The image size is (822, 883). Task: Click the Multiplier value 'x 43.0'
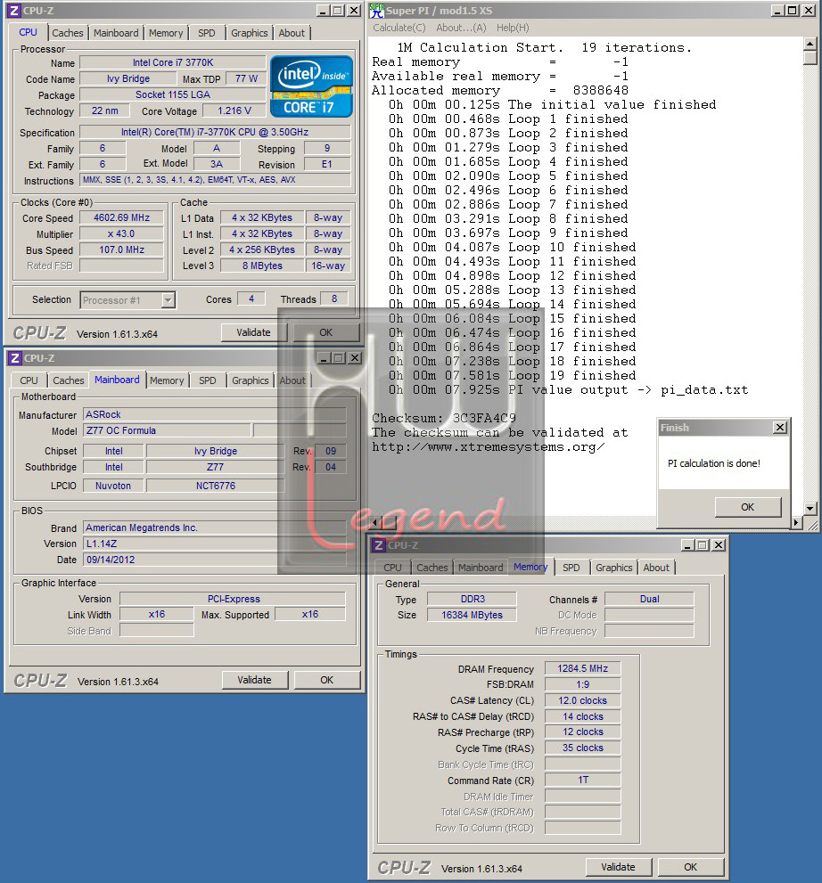121,233
